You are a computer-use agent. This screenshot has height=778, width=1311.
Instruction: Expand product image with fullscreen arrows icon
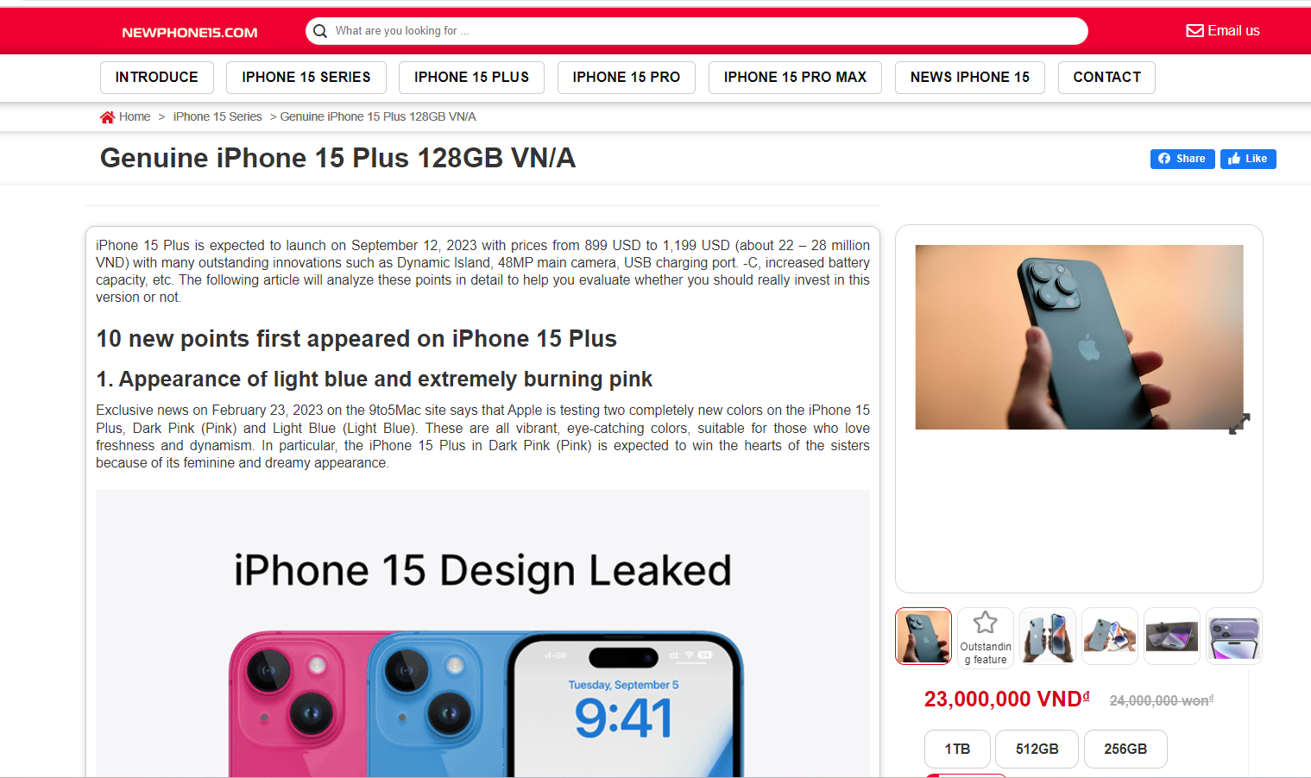pos(1239,424)
